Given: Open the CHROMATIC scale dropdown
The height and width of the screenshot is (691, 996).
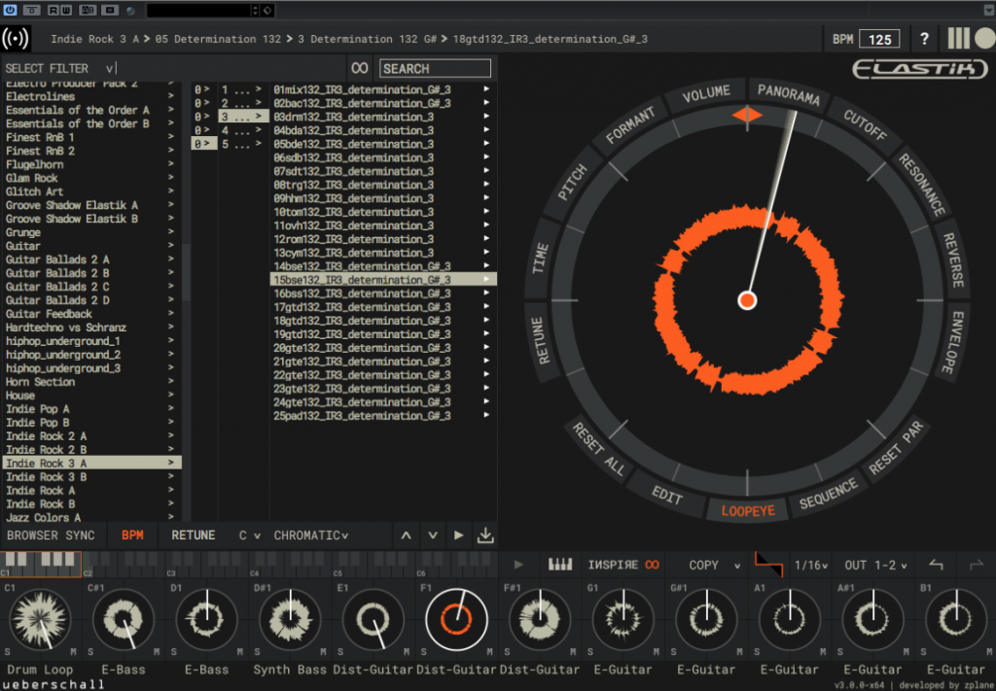Looking at the screenshot, I should [x=310, y=536].
